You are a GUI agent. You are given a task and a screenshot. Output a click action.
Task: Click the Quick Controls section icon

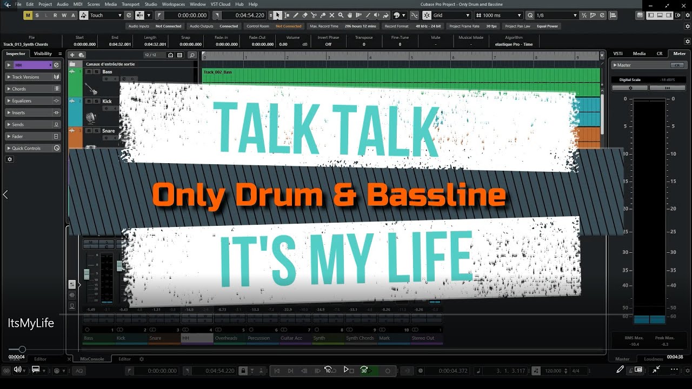(x=56, y=148)
